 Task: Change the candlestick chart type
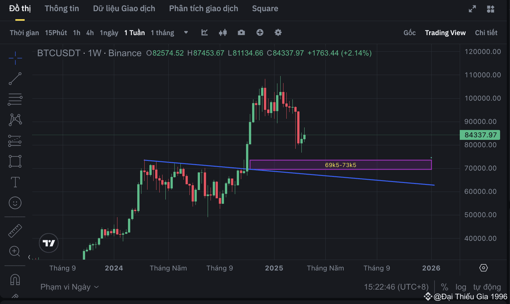(x=223, y=33)
